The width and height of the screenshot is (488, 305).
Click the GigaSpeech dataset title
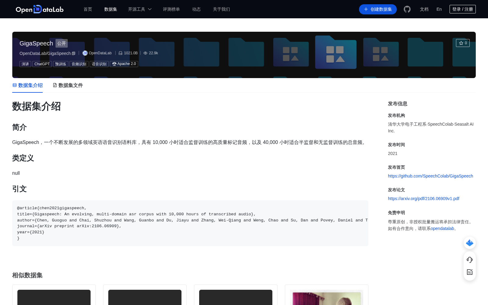pyautogui.click(x=36, y=43)
